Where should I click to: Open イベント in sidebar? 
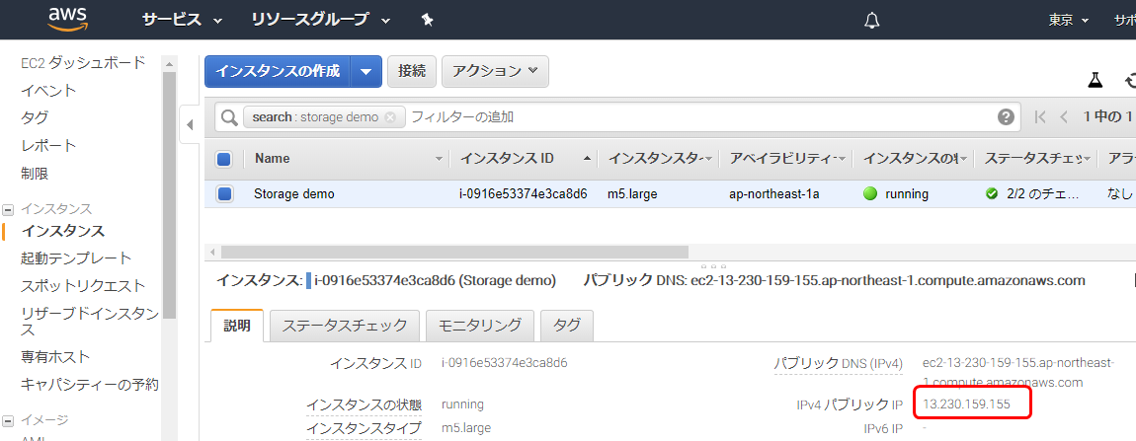pos(48,91)
